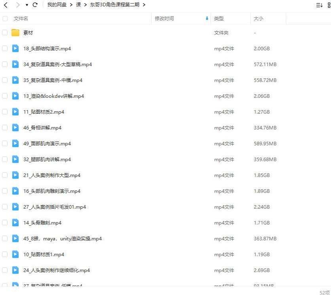Click the video icon of 18_头部结构演示.mp4
The width and height of the screenshot is (331, 295).
(15, 48)
